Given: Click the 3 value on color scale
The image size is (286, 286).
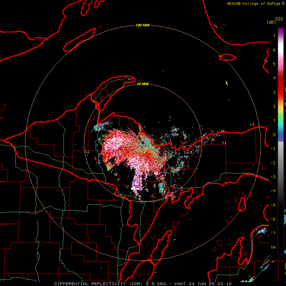Looking at the screenshot, I should [x=274, y=92].
